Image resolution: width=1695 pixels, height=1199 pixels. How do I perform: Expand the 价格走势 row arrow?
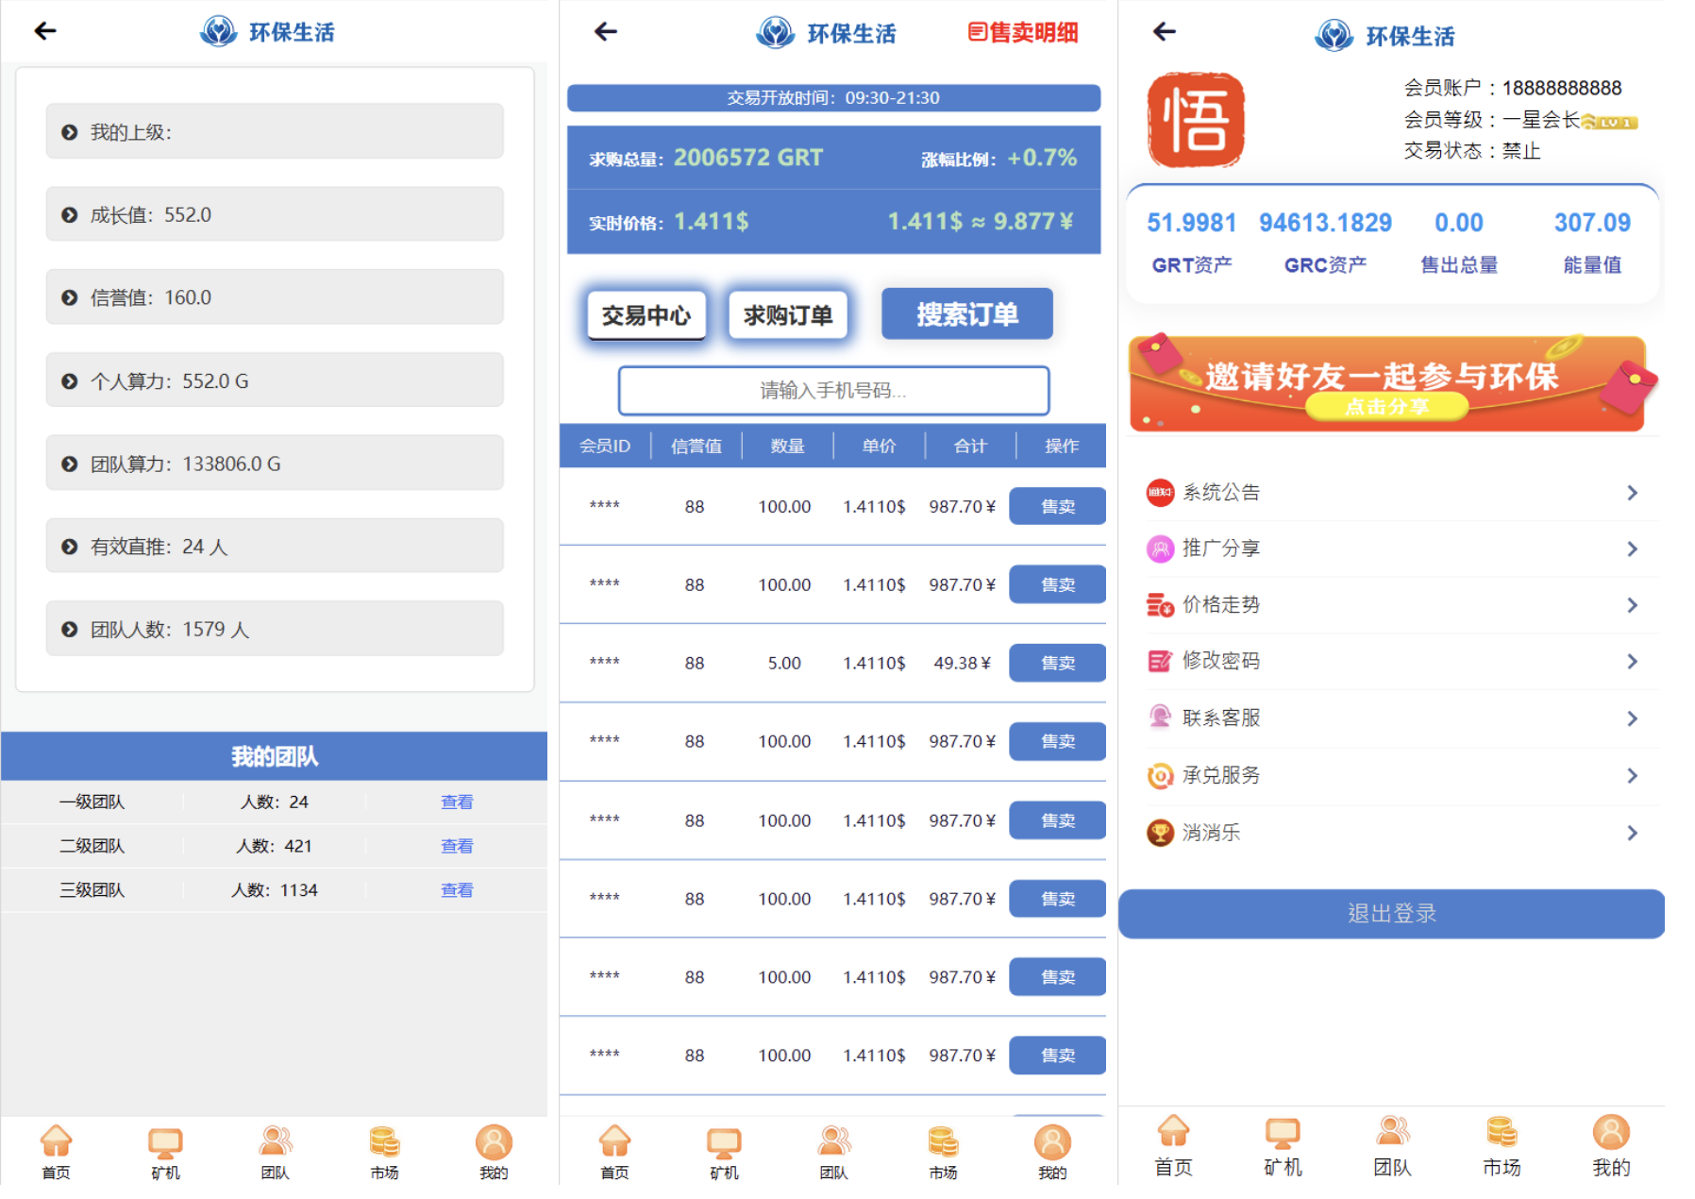click(x=1632, y=605)
